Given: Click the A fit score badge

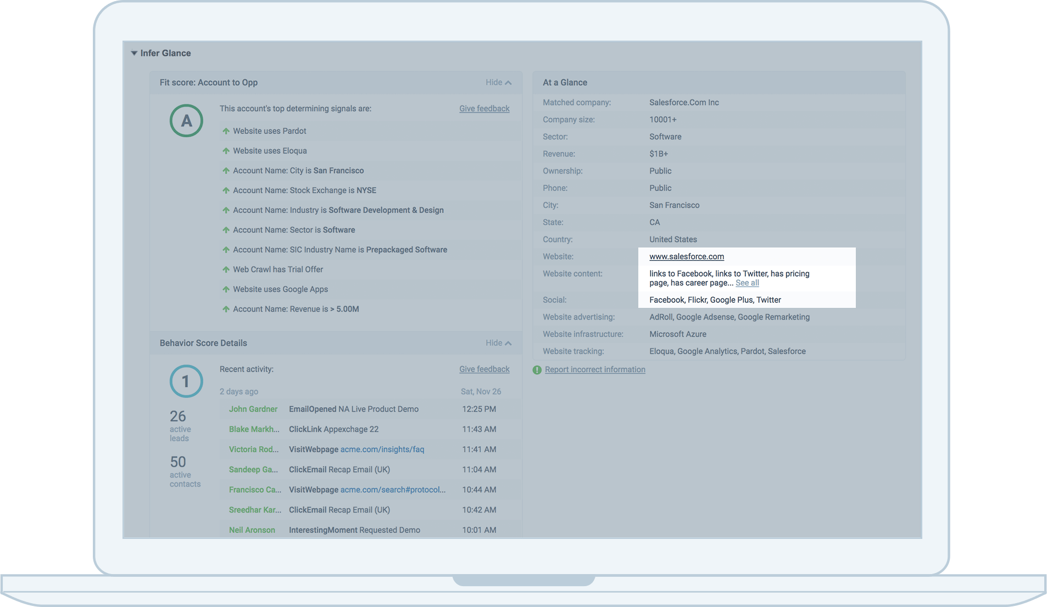Looking at the screenshot, I should [x=186, y=121].
